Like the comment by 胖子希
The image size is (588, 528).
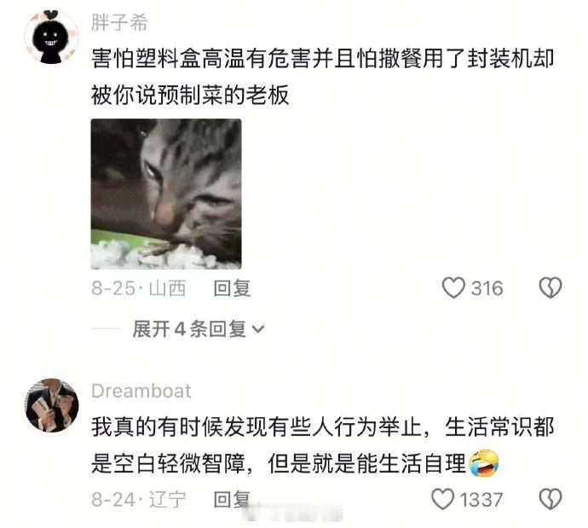(x=453, y=287)
